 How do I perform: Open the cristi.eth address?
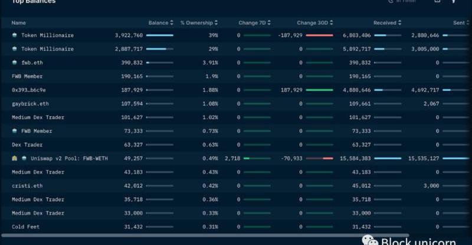(28, 185)
